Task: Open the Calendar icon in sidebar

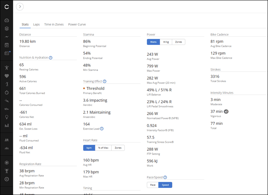Action: 7,45
